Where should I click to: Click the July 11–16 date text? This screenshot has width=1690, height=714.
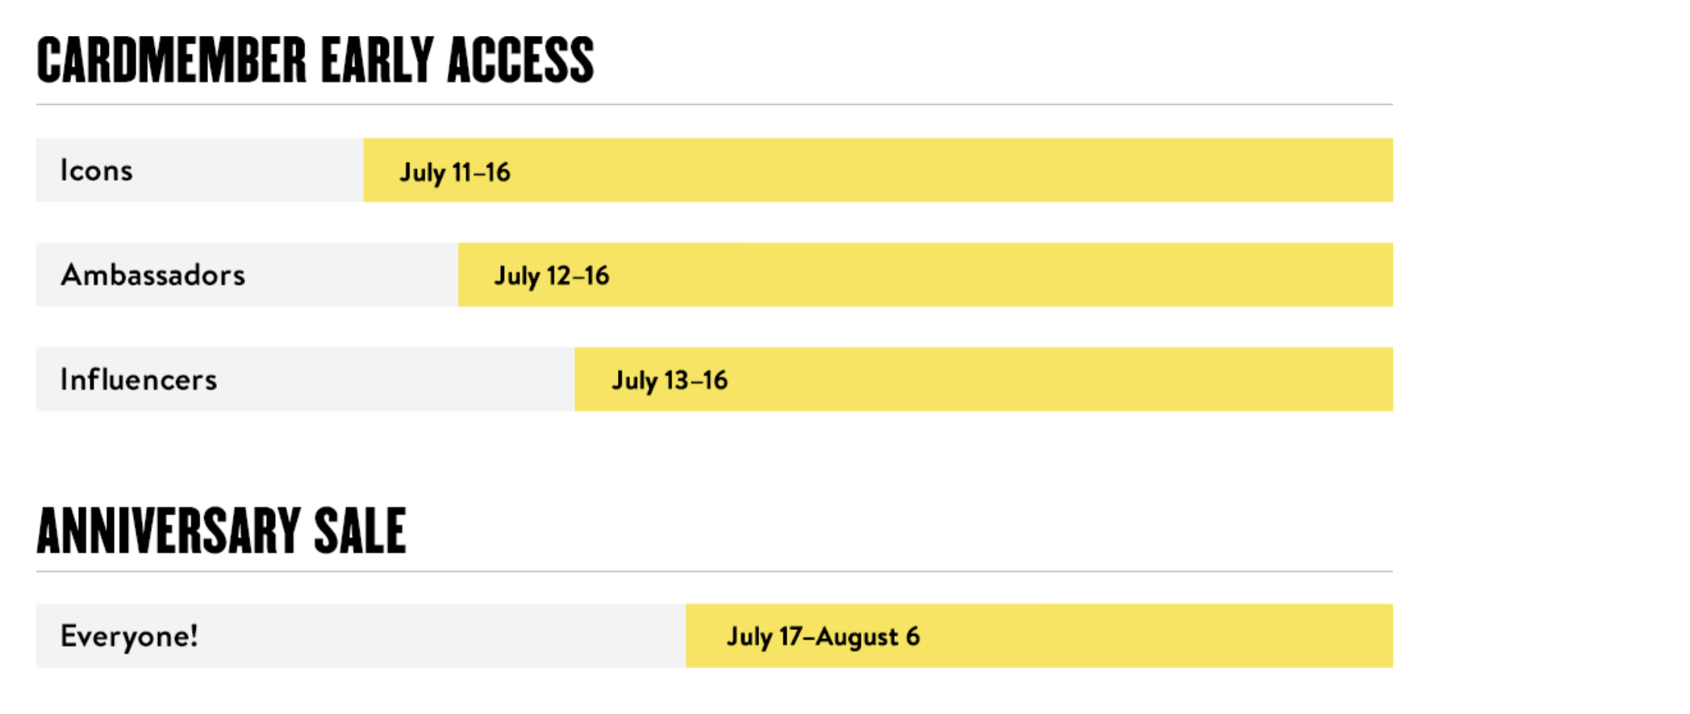[455, 172]
